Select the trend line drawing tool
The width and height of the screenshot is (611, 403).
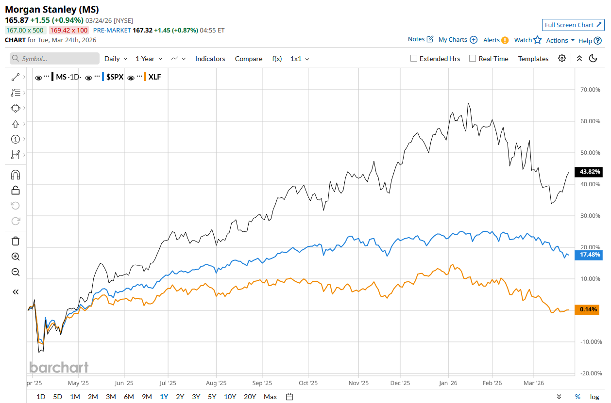(x=15, y=77)
